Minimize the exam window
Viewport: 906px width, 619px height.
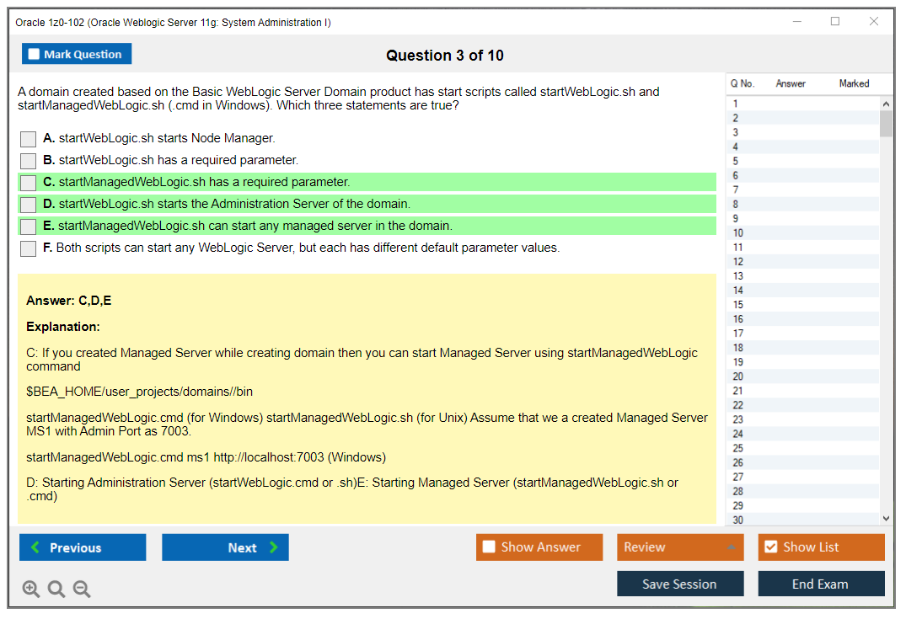[x=797, y=21]
